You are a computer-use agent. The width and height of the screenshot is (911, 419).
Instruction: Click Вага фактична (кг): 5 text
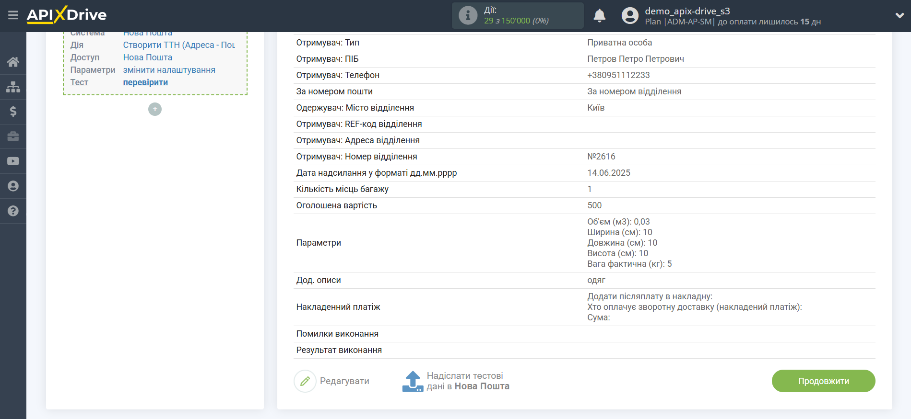tap(629, 264)
